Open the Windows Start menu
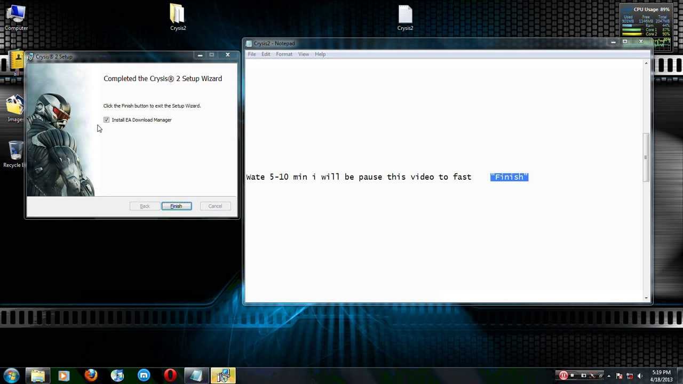 tap(12, 375)
